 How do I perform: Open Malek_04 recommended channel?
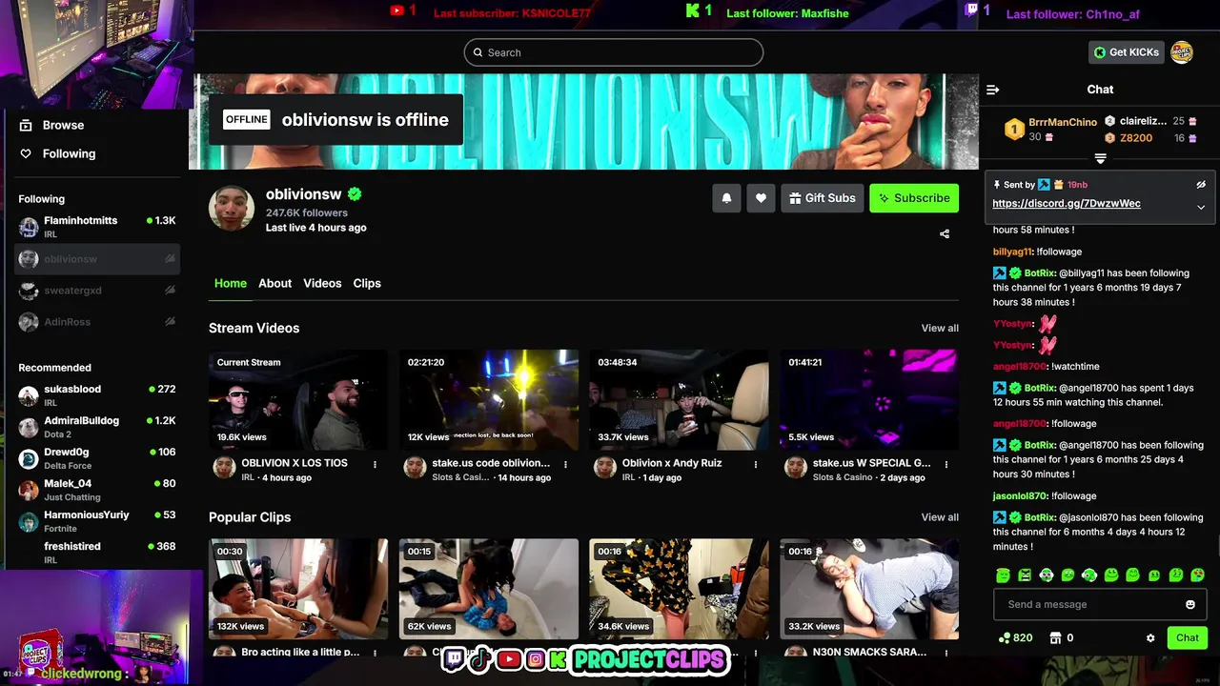[x=97, y=490]
